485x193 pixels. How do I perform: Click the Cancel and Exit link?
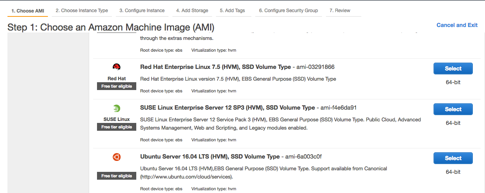(x=457, y=25)
